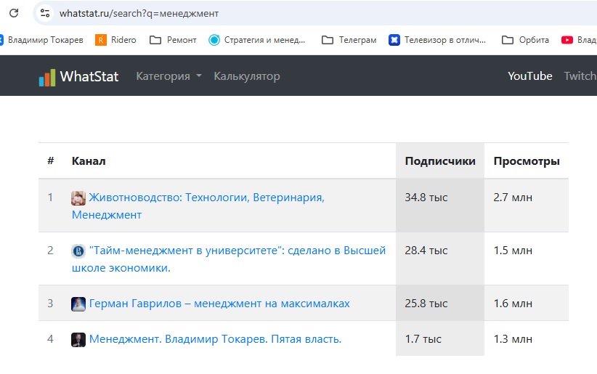Viewport: 597px width, 374px height.
Task: Switch to the YouTube tab
Action: 530,76
